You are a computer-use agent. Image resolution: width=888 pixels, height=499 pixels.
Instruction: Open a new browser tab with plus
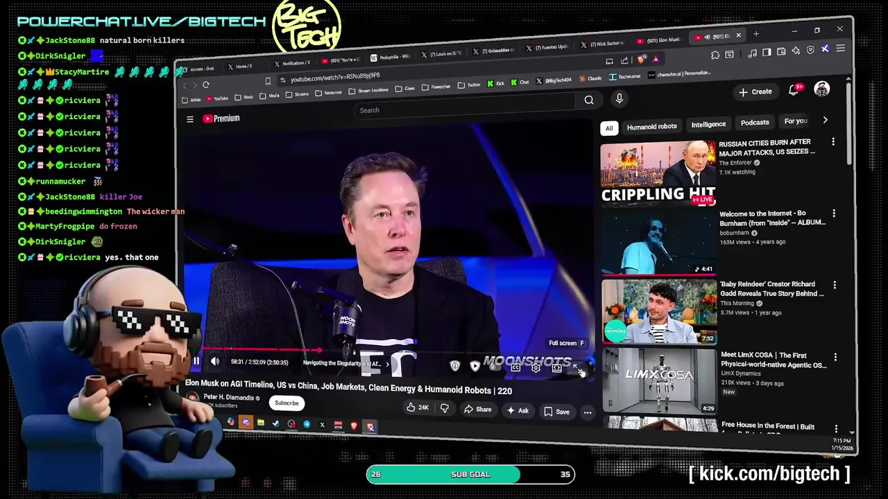click(x=756, y=34)
